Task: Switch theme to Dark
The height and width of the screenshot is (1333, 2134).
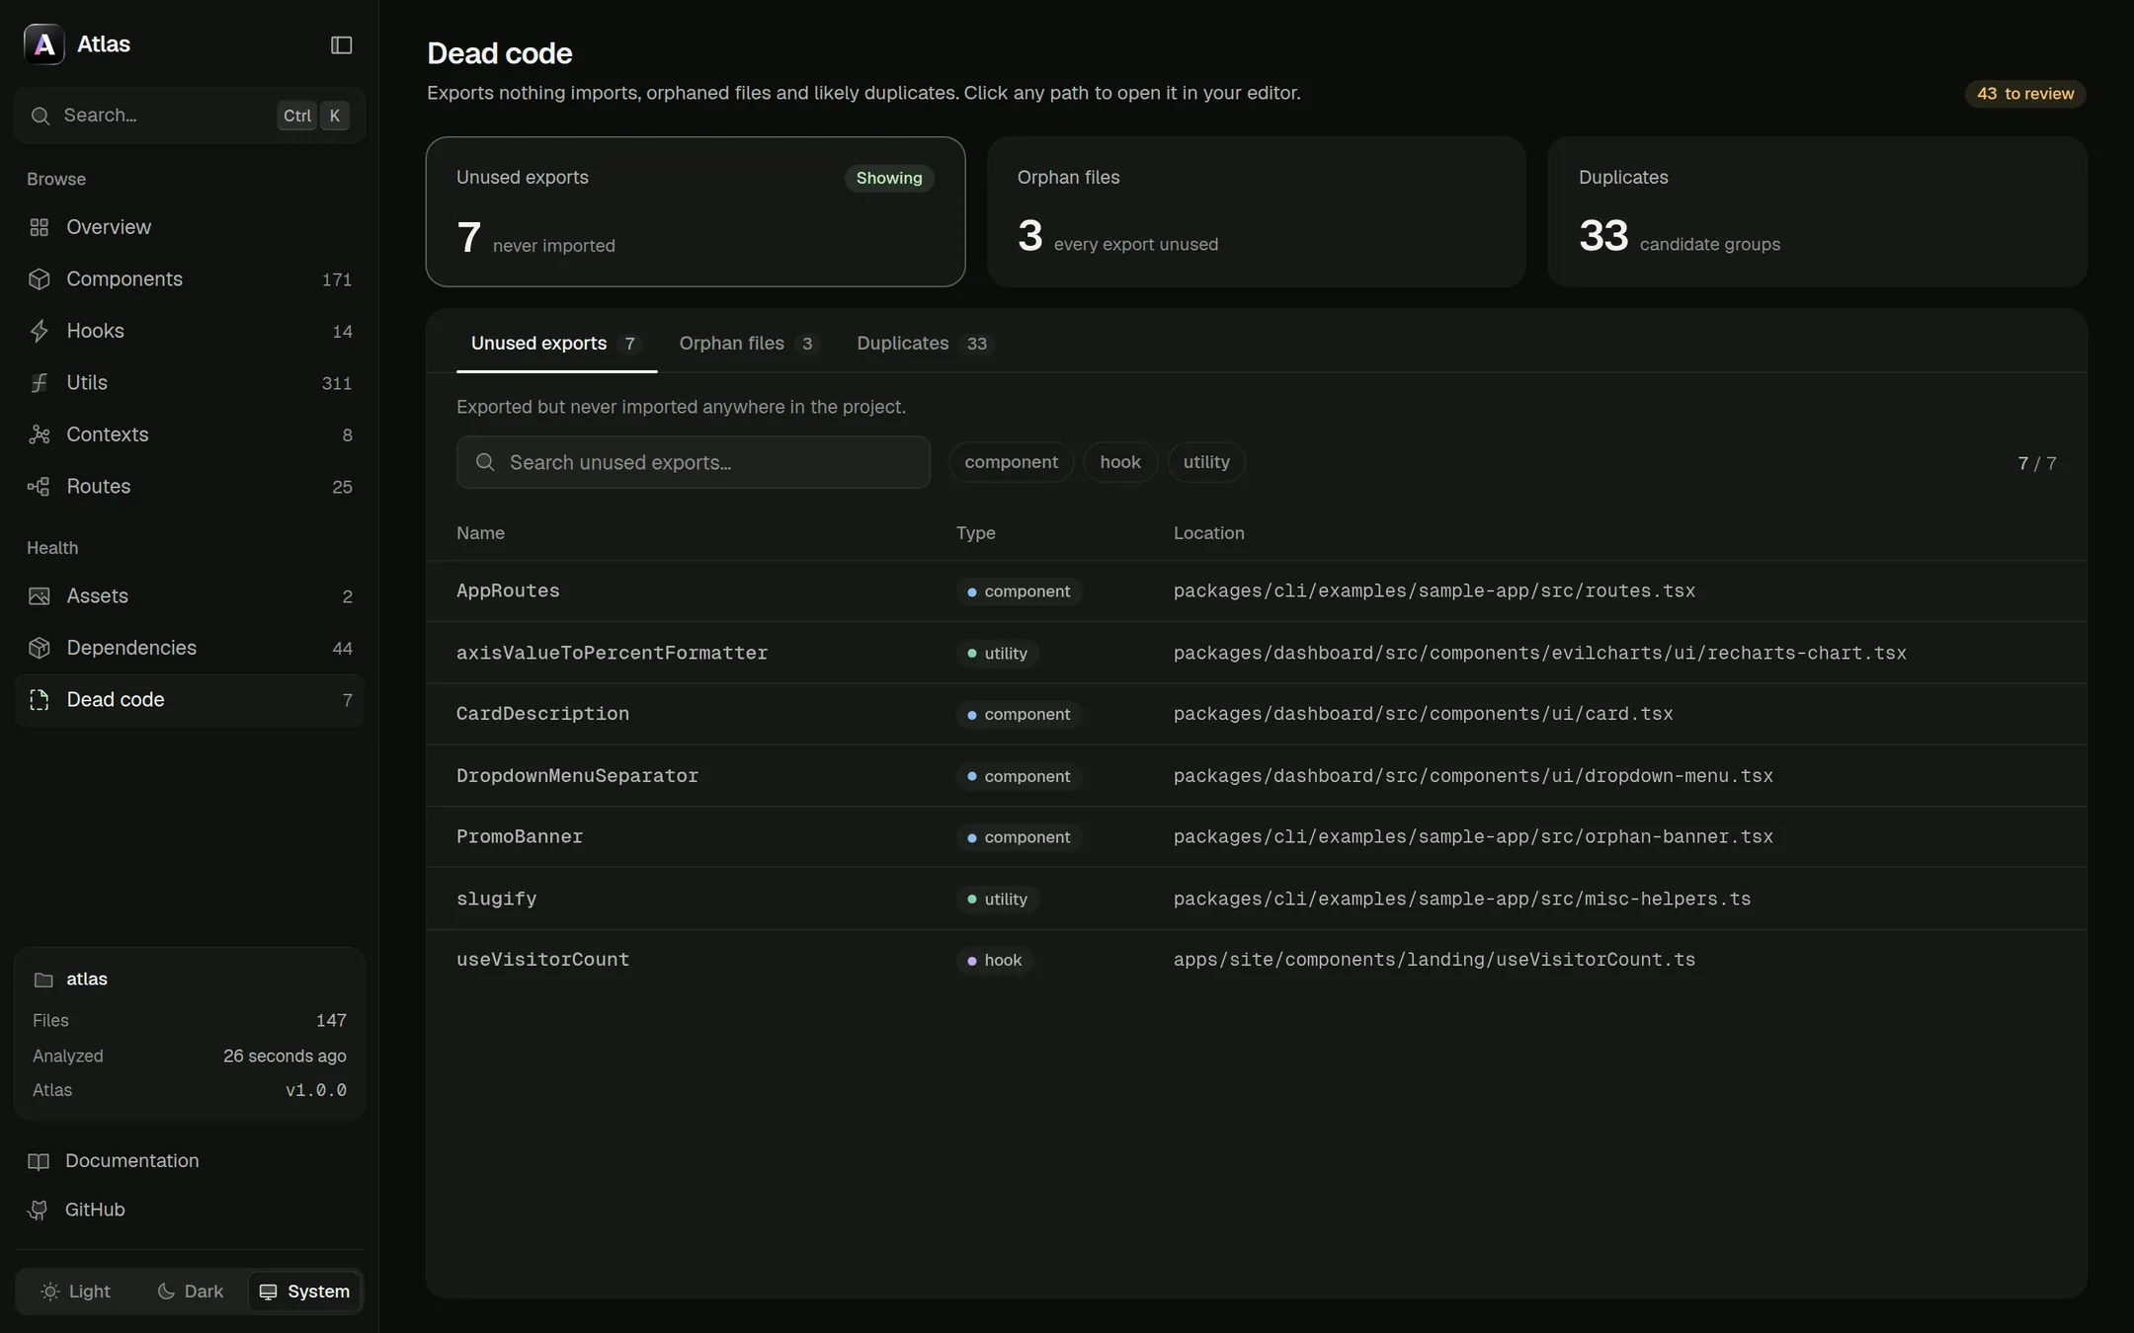Action: 191,1292
